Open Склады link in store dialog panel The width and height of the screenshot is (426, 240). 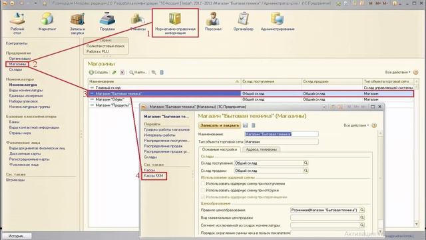coord(150,157)
